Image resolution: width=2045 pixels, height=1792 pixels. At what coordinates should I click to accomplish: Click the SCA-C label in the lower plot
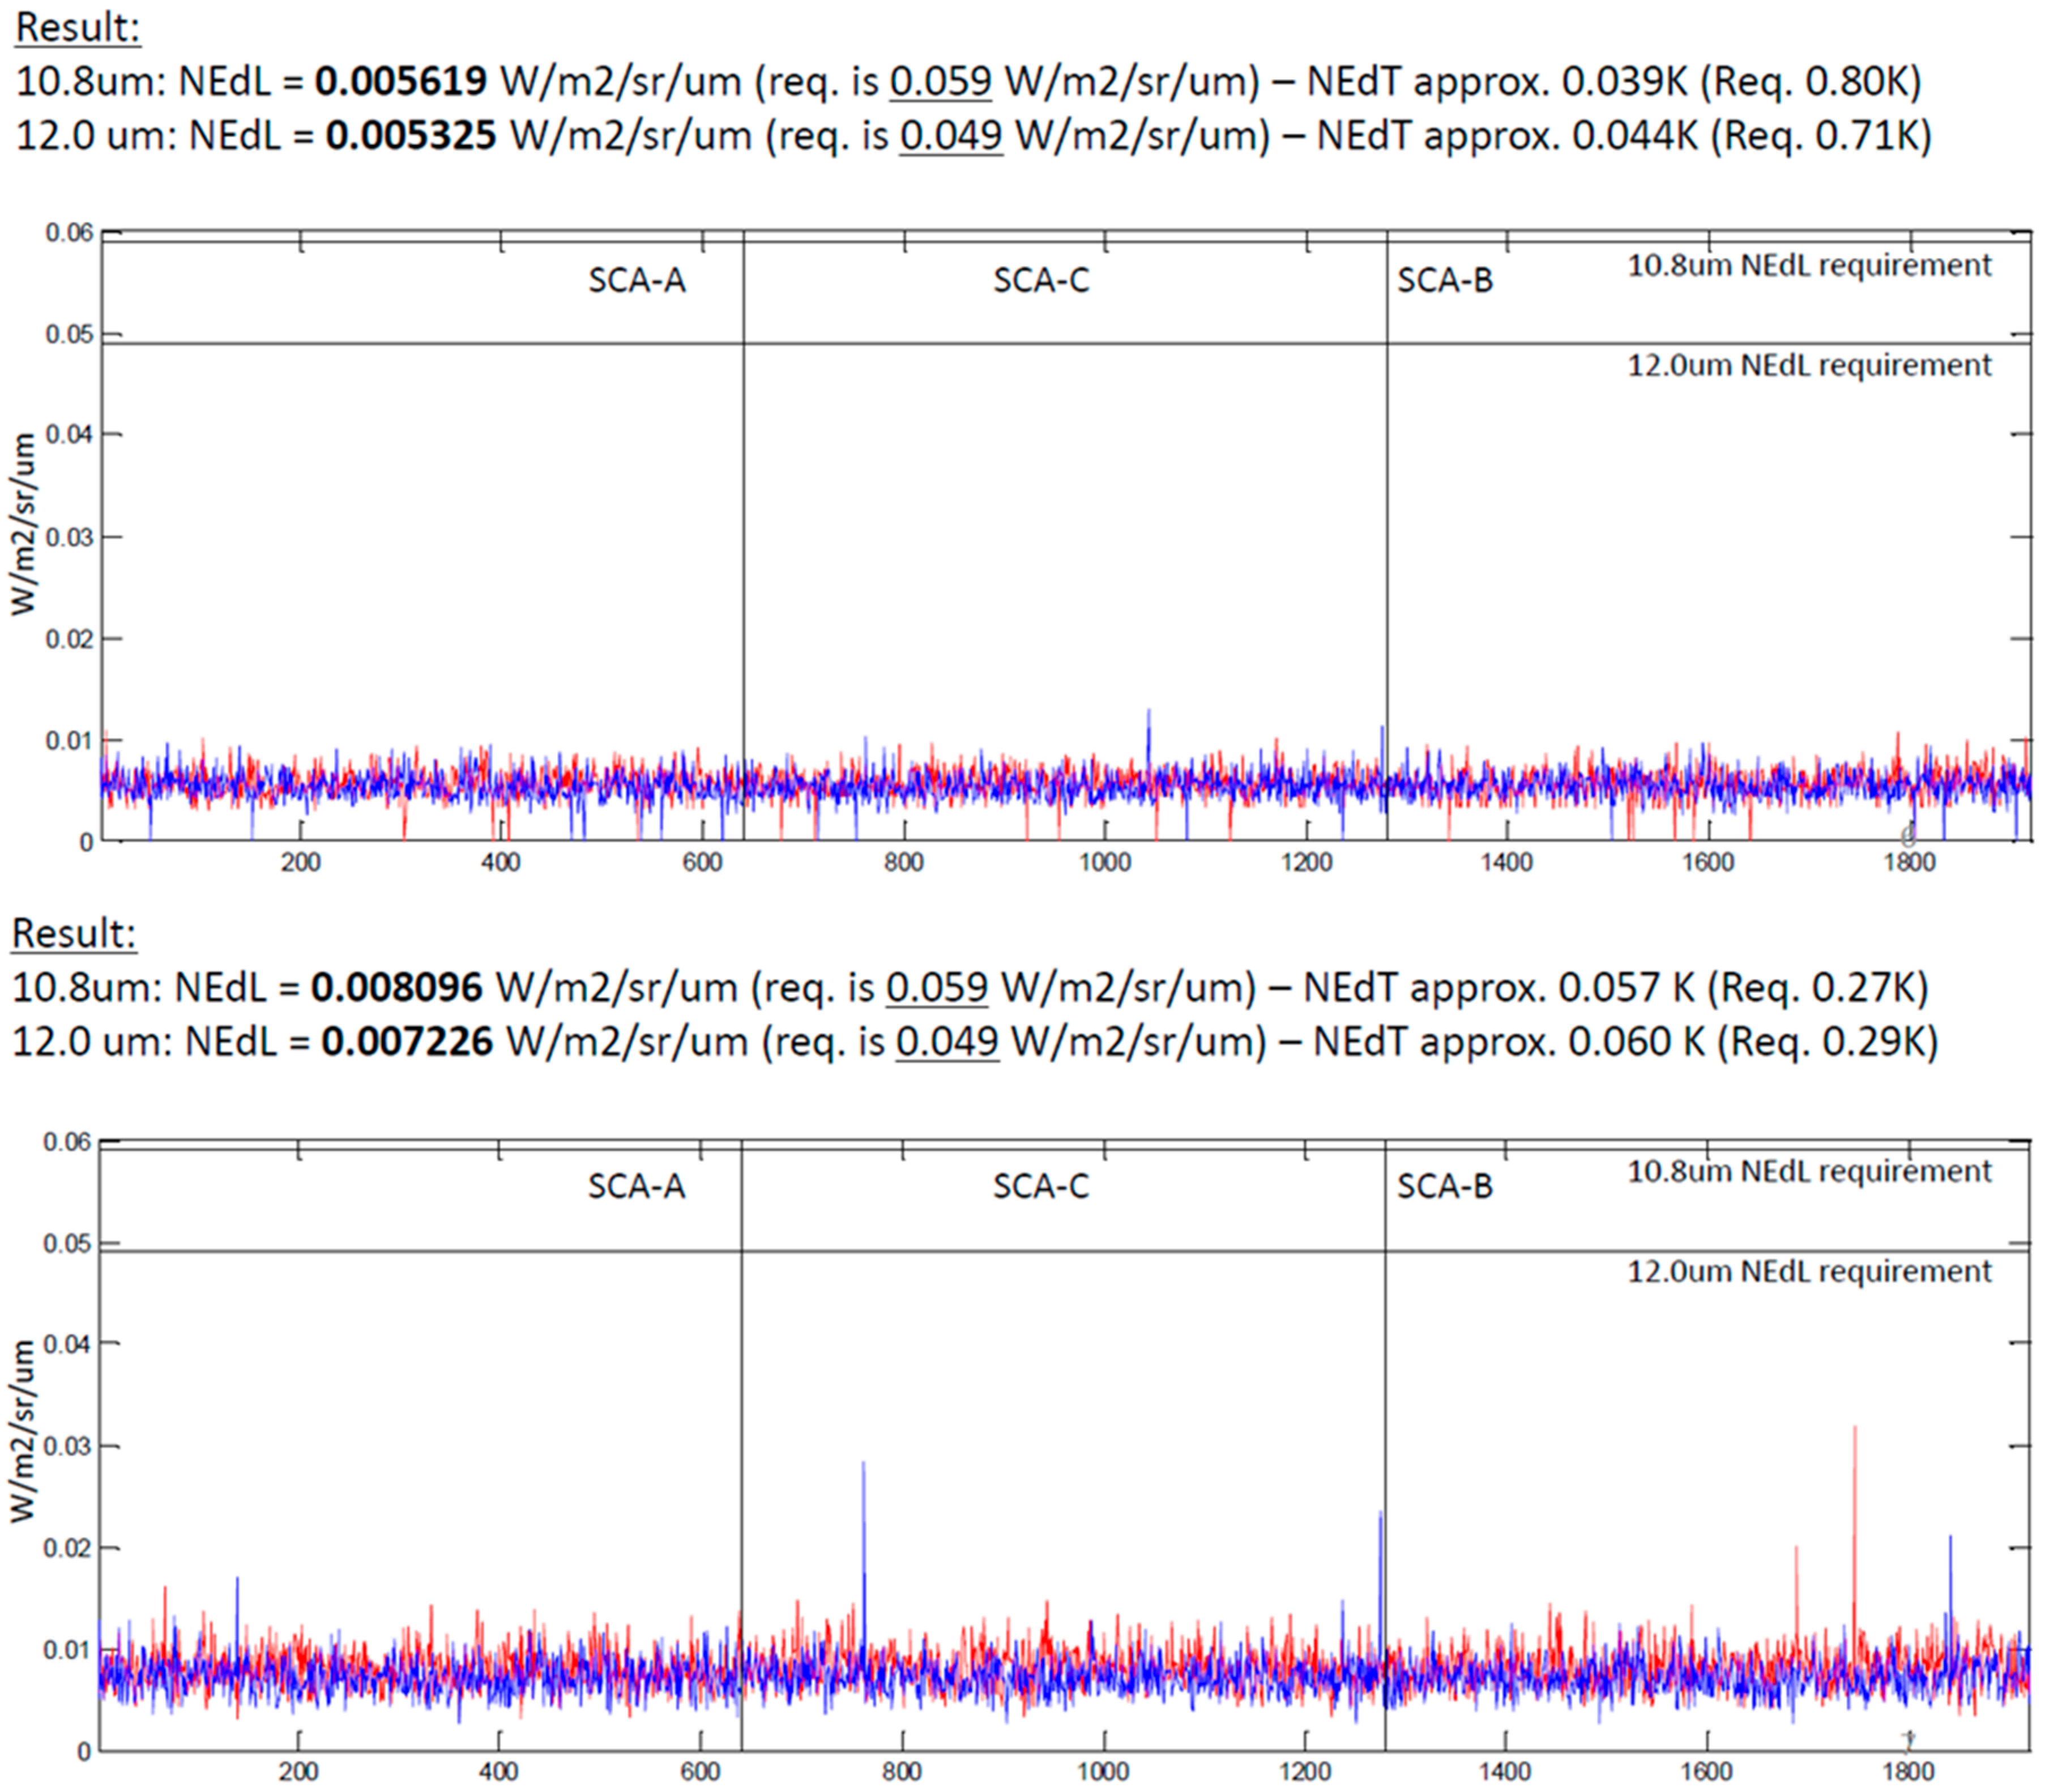coord(1041,1187)
